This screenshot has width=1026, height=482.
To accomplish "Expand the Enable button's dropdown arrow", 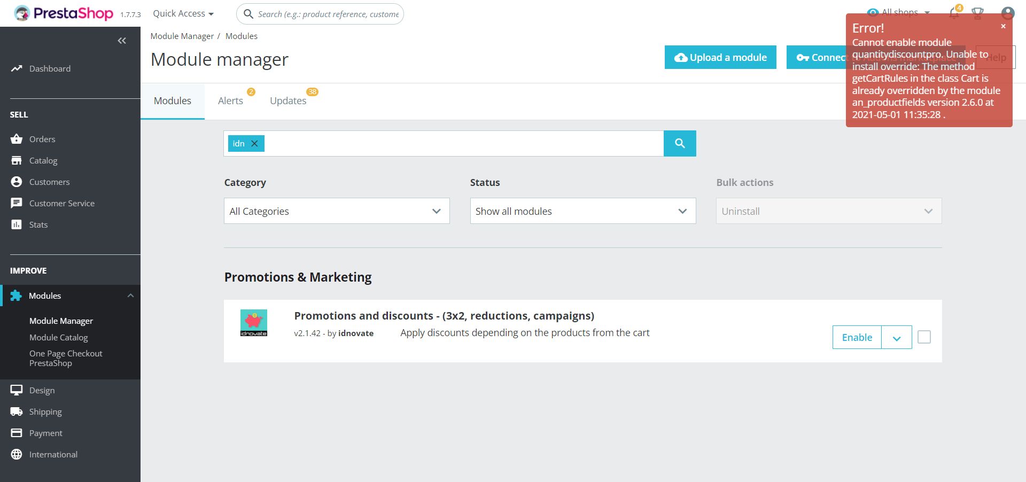I will tap(896, 338).
